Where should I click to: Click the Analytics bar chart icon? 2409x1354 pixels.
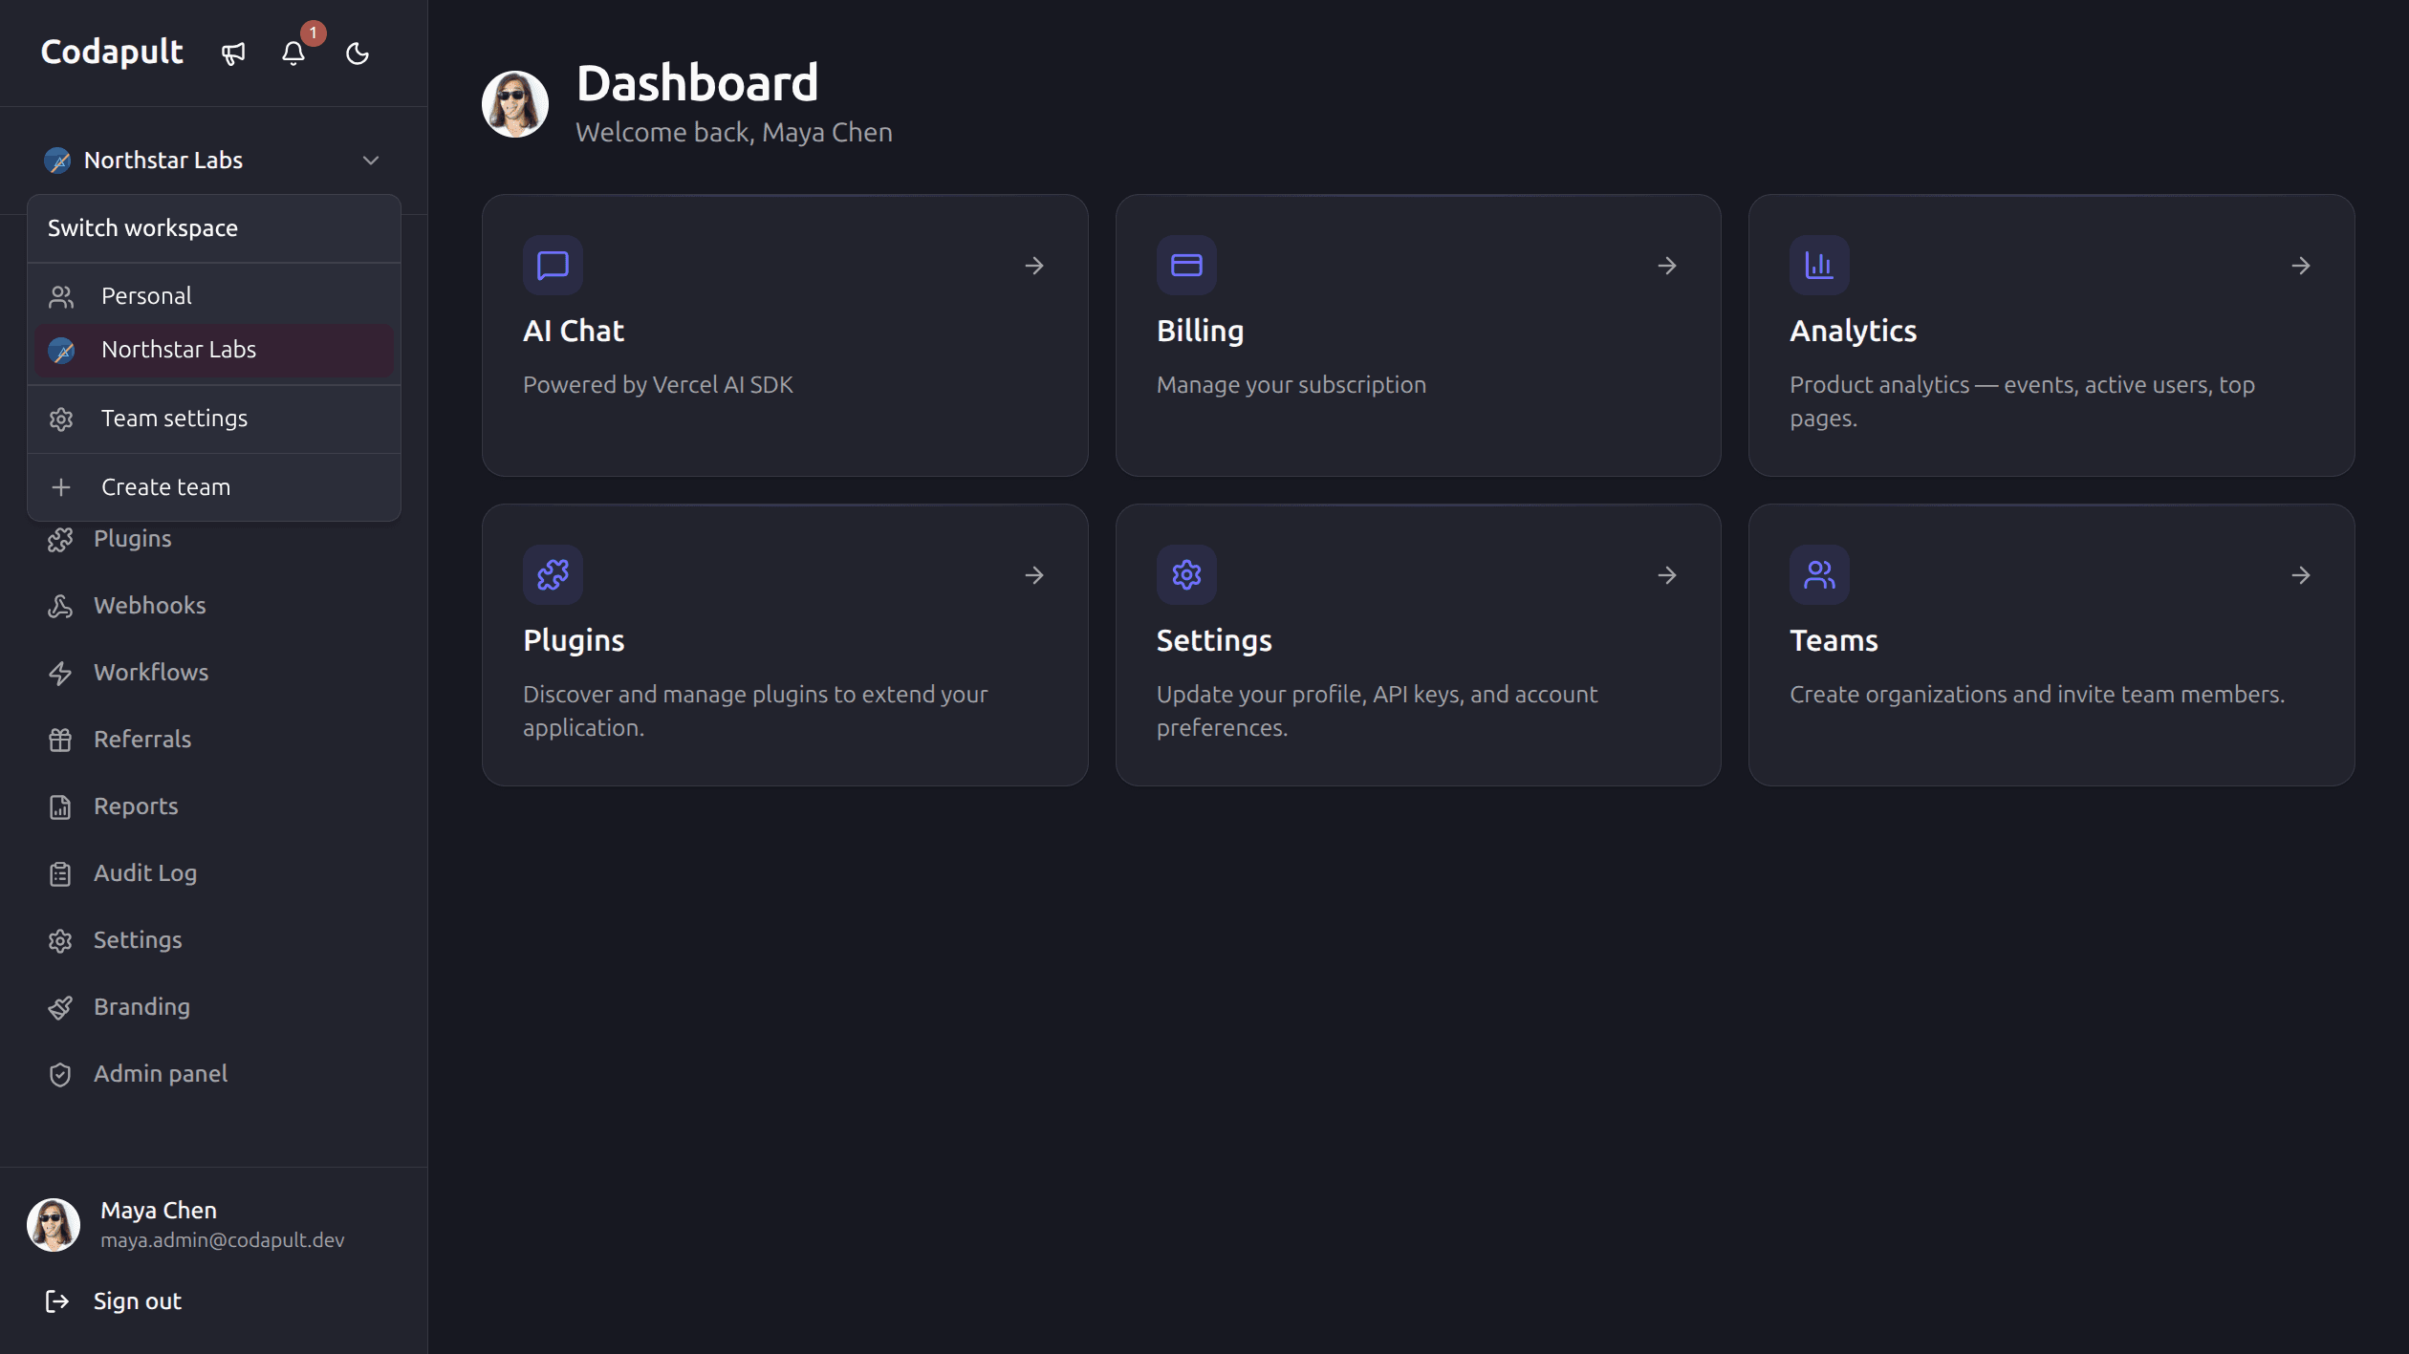1819,266
